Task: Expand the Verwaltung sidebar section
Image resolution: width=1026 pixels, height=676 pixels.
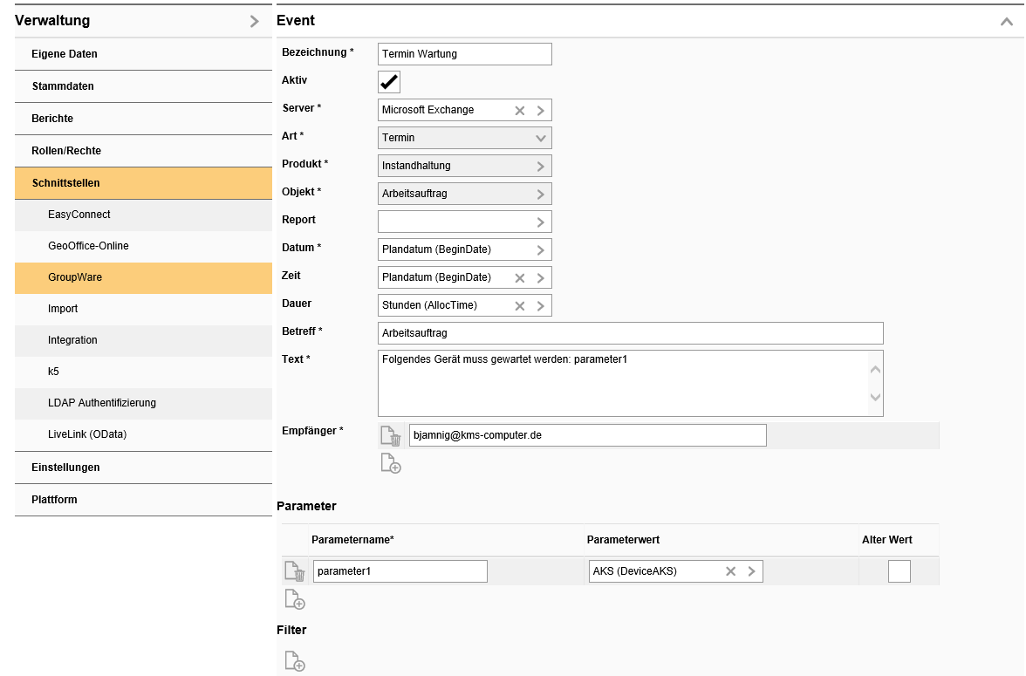Action: pyautogui.click(x=252, y=20)
